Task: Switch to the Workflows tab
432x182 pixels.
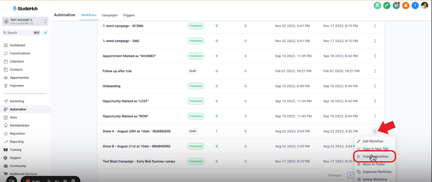Action: pyautogui.click(x=89, y=15)
